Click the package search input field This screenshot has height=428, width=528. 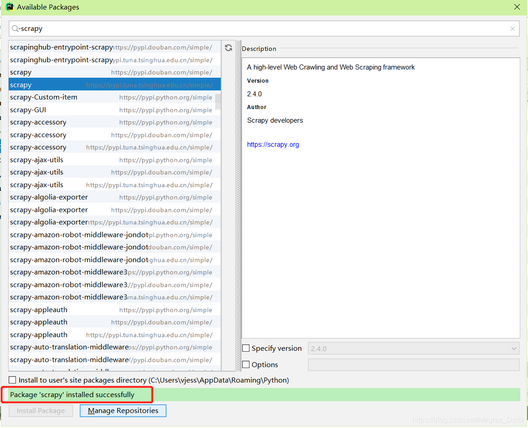[x=264, y=29]
